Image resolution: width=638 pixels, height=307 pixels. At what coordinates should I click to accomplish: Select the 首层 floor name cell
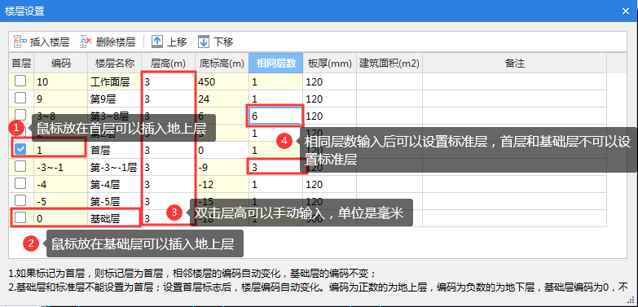[x=114, y=150]
